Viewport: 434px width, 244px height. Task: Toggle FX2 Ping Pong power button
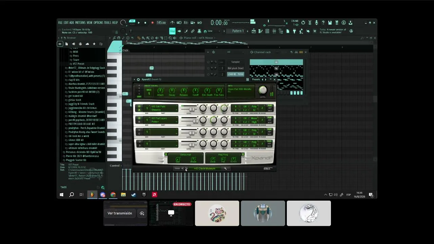click(x=243, y=155)
